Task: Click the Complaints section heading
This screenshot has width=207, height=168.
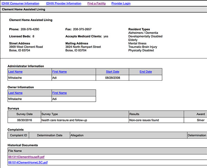Action: tap(16, 130)
